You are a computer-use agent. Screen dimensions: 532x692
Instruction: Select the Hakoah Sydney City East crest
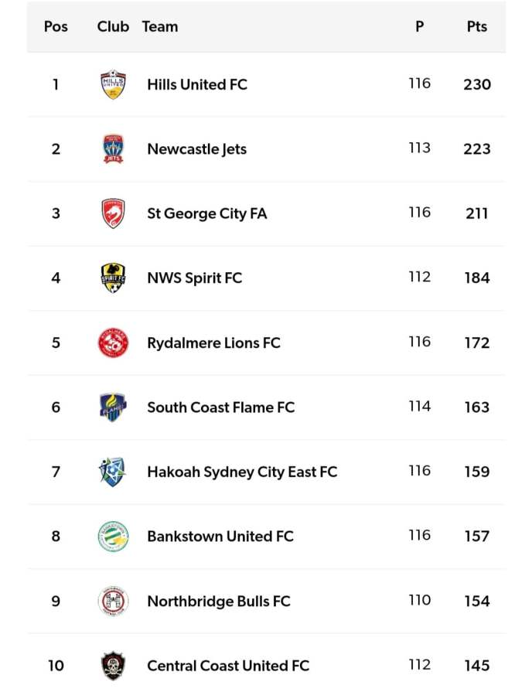coord(114,472)
